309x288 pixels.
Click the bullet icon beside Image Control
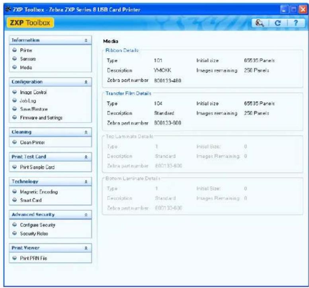tap(15, 92)
